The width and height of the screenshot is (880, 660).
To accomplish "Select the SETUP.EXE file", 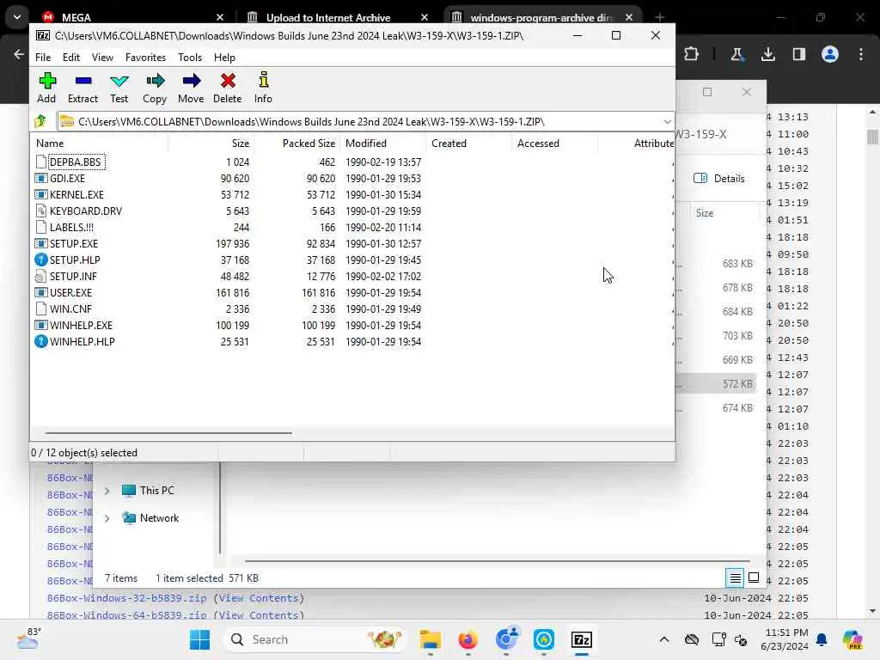I will (x=74, y=243).
